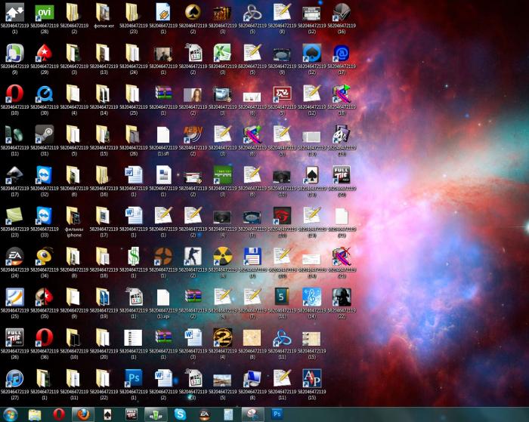Screen dimensions: 529x422
Task: Launch the game with the yellow 2 icon
Action: (x=223, y=337)
